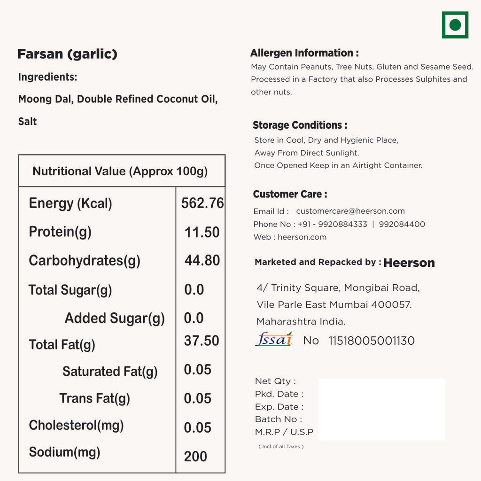481x481 pixels.
Task: Click the customercare@heerson.com email address
Action: (x=350, y=211)
